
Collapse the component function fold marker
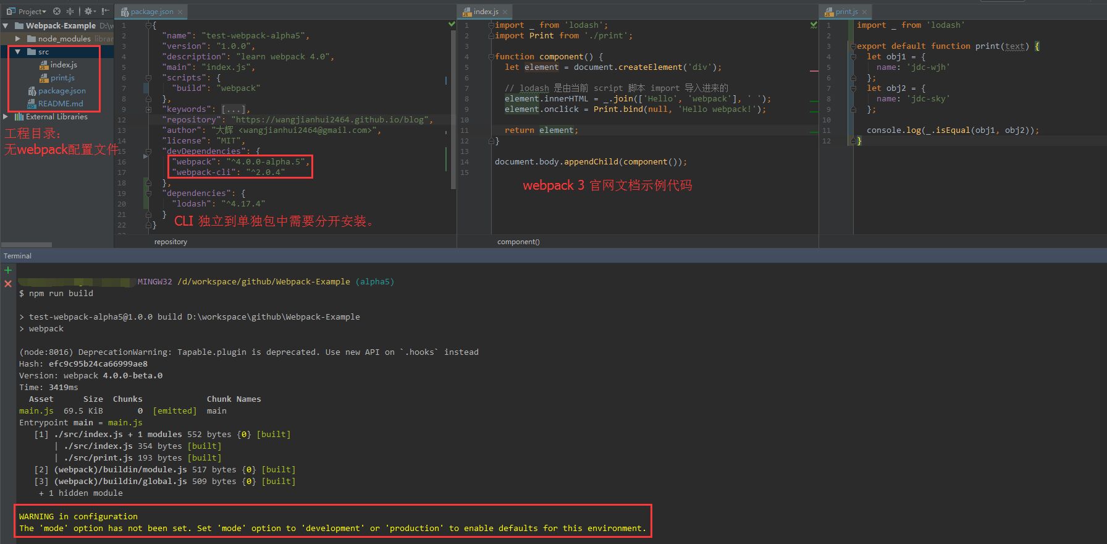[491, 57]
